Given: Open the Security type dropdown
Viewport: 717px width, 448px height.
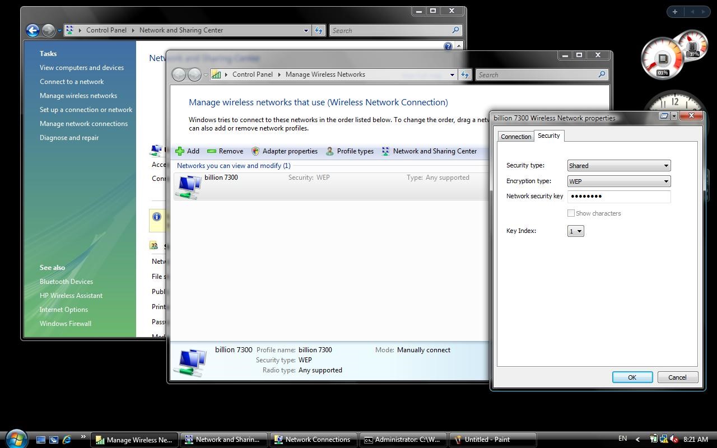Looking at the screenshot, I should point(619,166).
